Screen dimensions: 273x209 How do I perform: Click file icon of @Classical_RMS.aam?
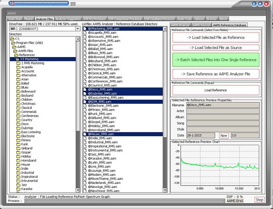click(x=85, y=73)
